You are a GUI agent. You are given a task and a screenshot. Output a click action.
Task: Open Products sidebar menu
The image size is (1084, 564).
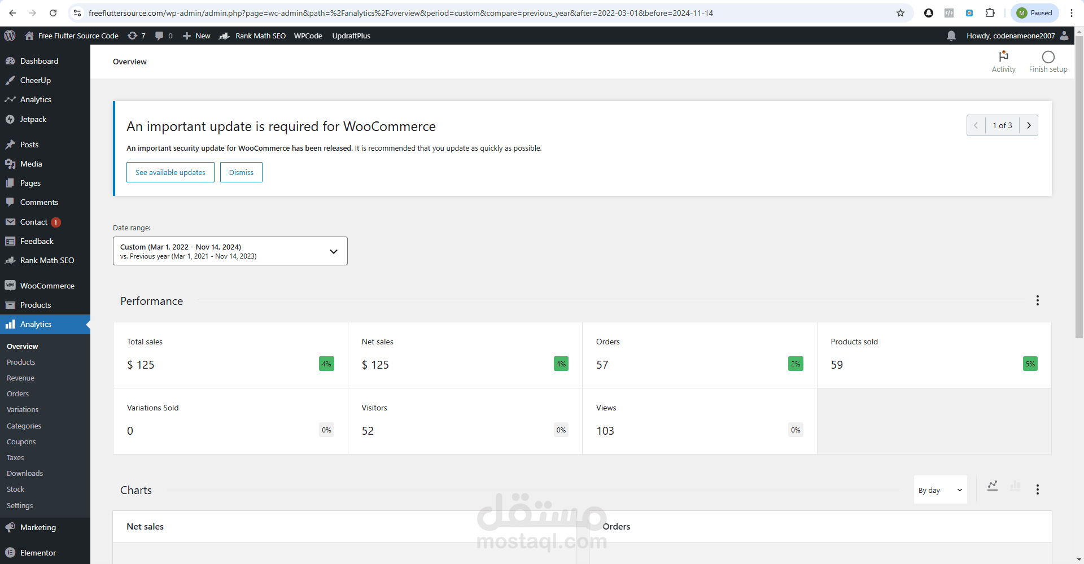click(45, 305)
